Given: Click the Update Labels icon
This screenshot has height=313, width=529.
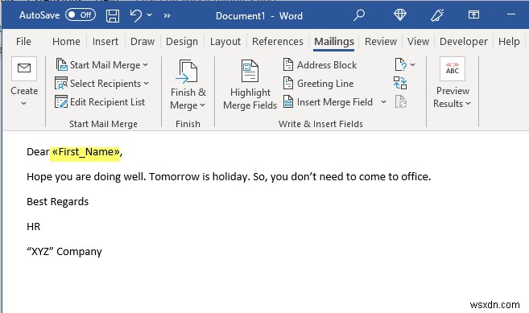Looking at the screenshot, I should click(400, 101).
